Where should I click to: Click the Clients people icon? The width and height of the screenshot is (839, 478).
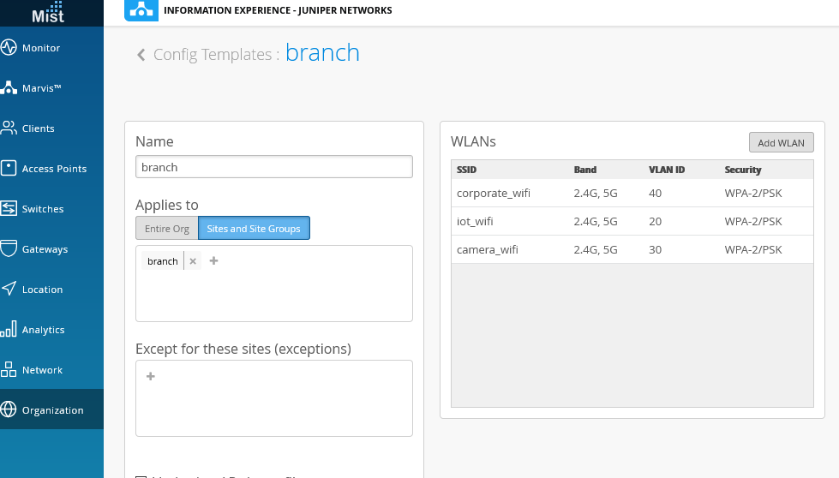[9, 128]
